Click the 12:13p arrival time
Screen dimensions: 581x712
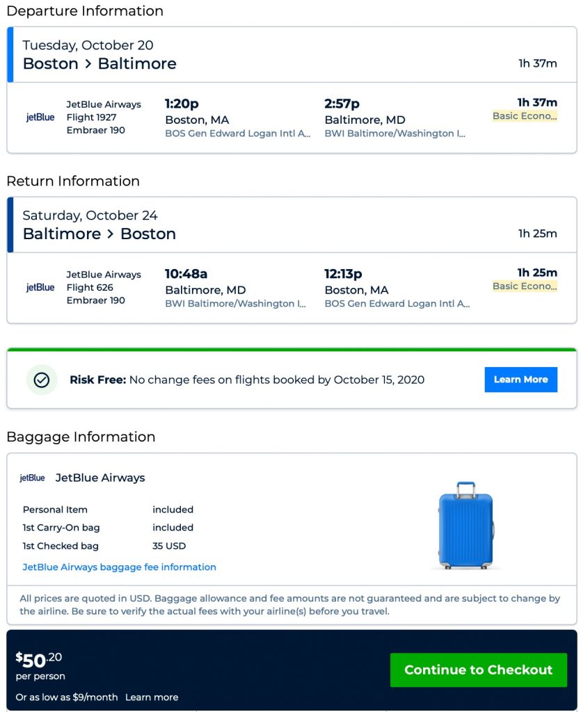[x=343, y=273]
